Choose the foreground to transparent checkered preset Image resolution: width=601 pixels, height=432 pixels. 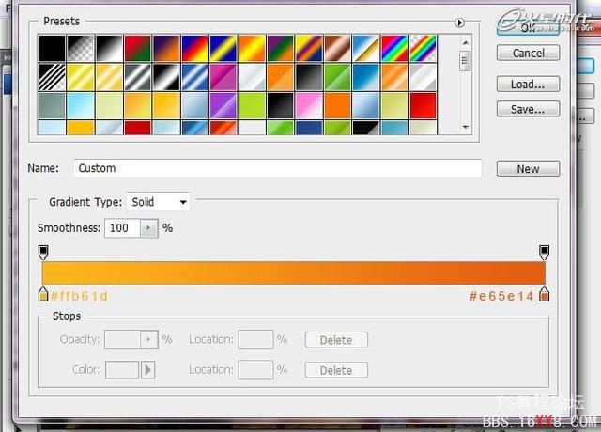coord(81,48)
